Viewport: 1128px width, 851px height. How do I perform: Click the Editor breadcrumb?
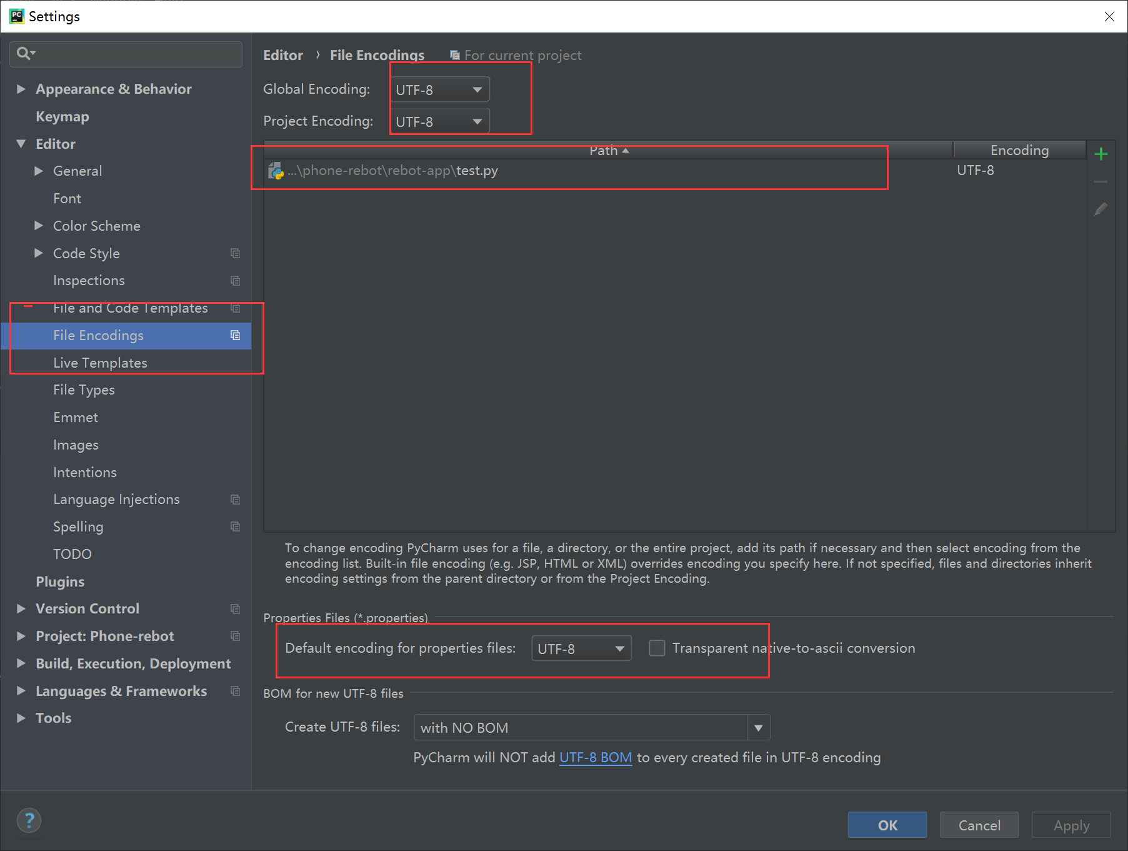(283, 56)
